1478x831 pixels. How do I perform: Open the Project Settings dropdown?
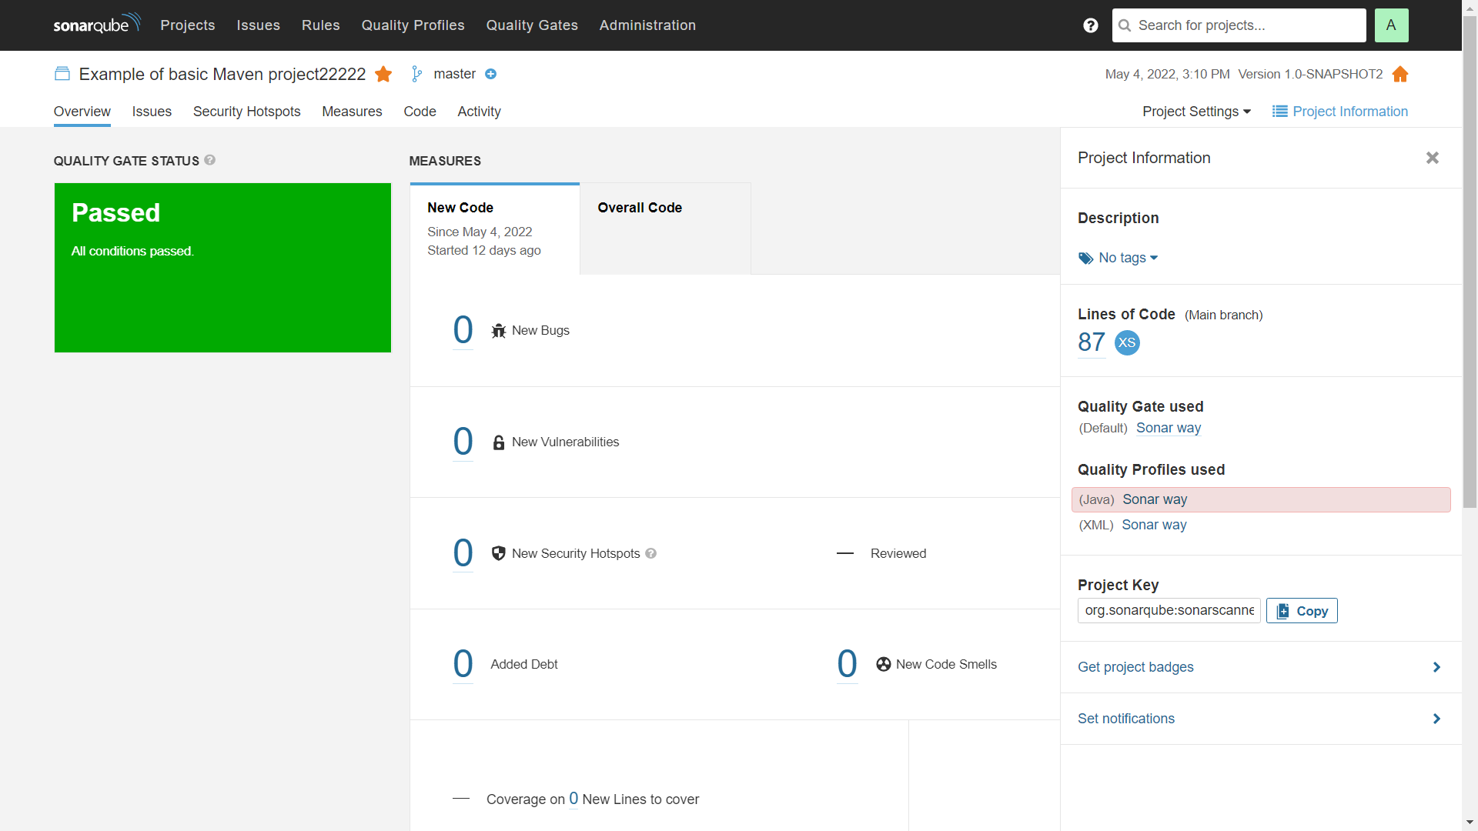pos(1196,112)
